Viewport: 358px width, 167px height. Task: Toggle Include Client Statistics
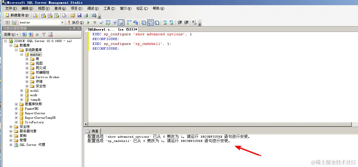tap(136, 22)
